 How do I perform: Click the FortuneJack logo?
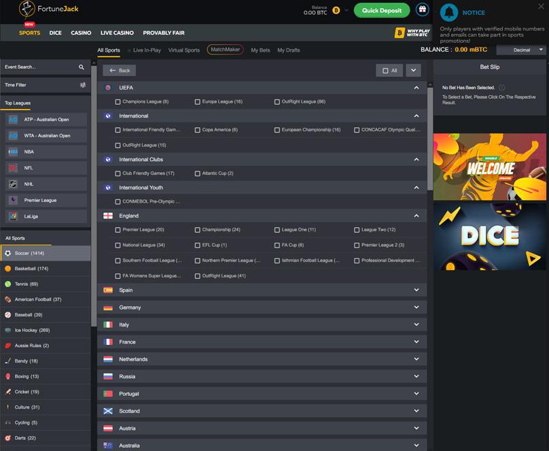click(x=48, y=10)
